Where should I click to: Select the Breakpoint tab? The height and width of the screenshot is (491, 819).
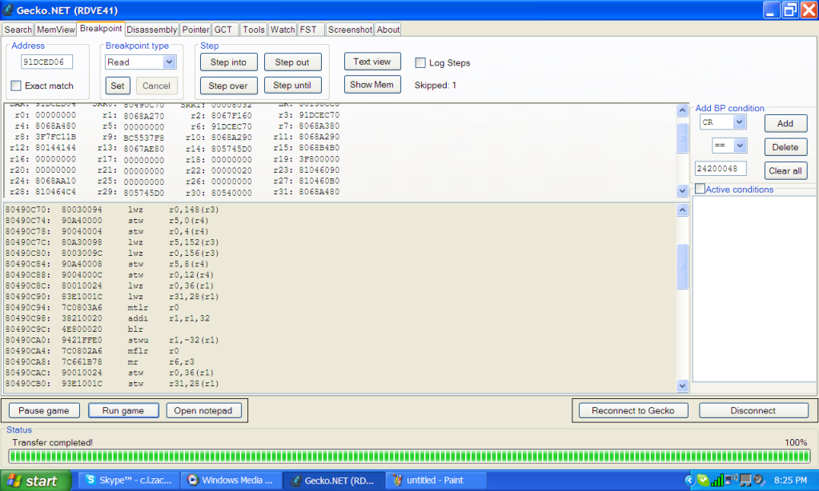(x=101, y=28)
